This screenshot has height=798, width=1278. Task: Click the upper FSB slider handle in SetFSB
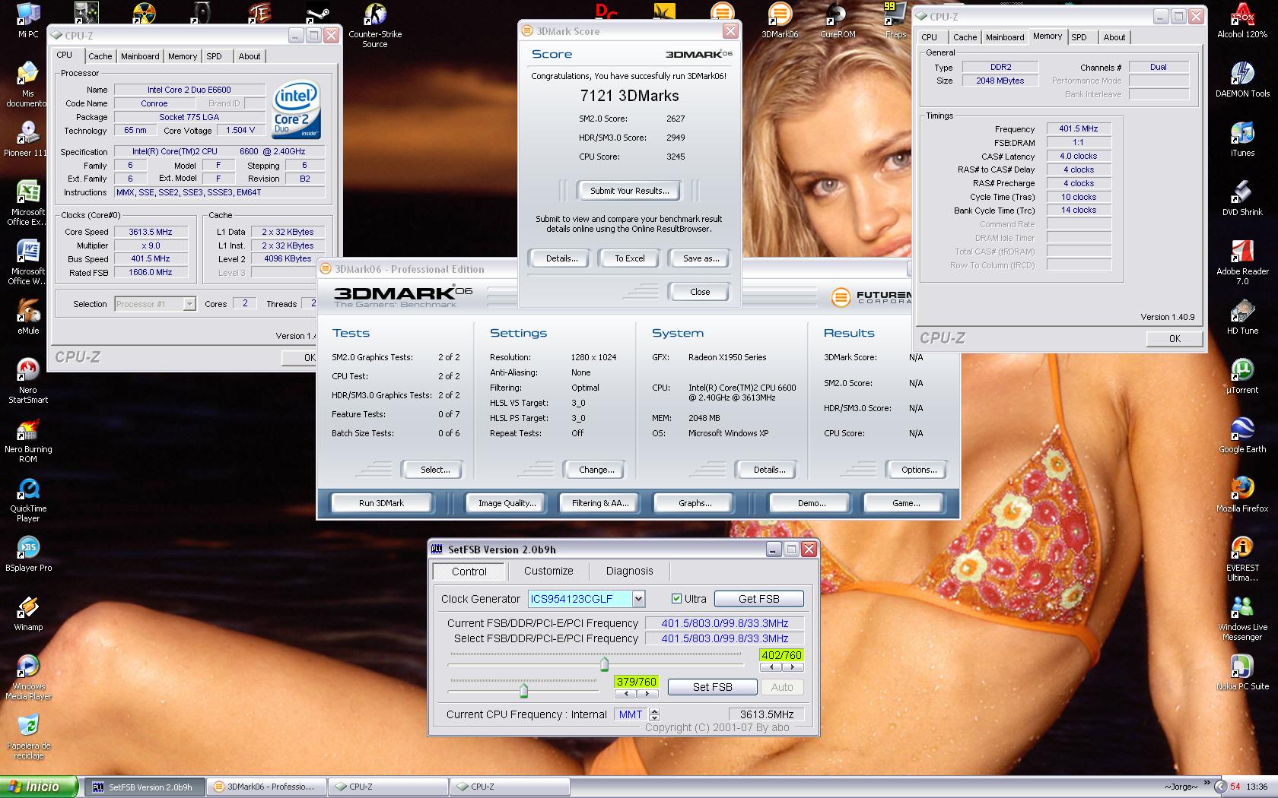[604, 664]
